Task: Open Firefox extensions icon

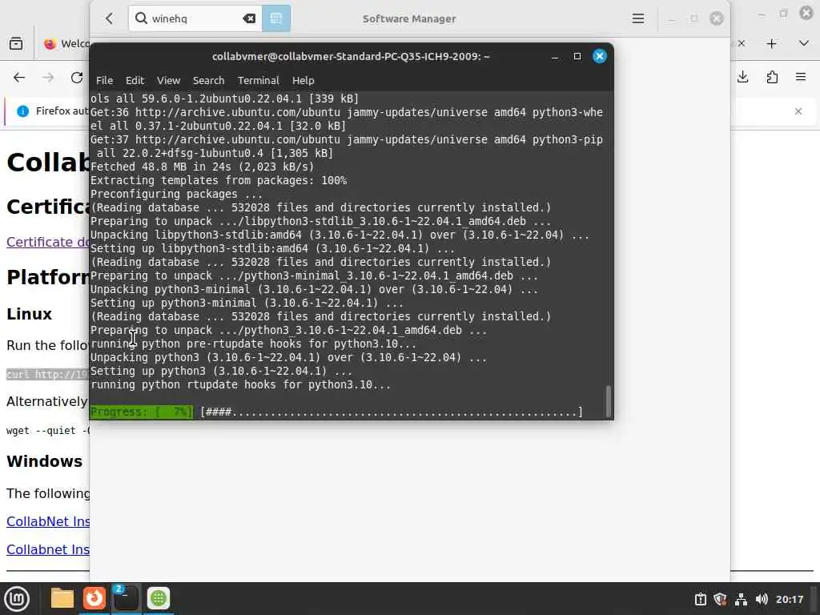Action: (772, 78)
